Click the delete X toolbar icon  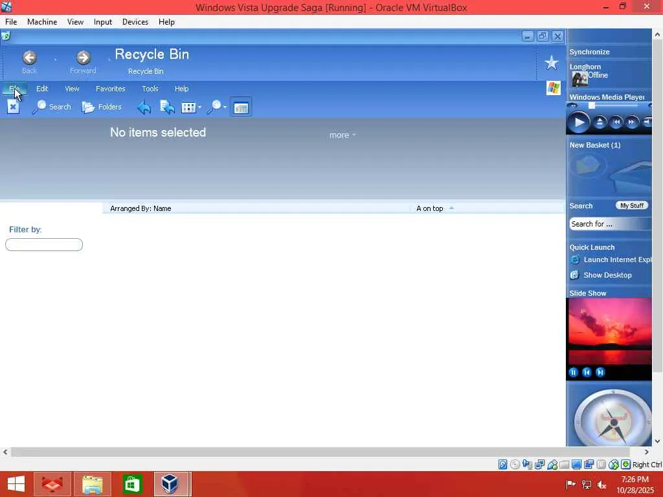13,107
